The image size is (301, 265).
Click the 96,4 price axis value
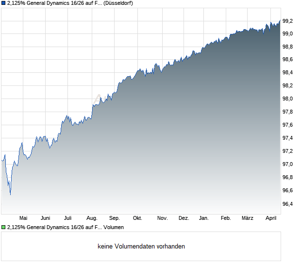(x=288, y=204)
